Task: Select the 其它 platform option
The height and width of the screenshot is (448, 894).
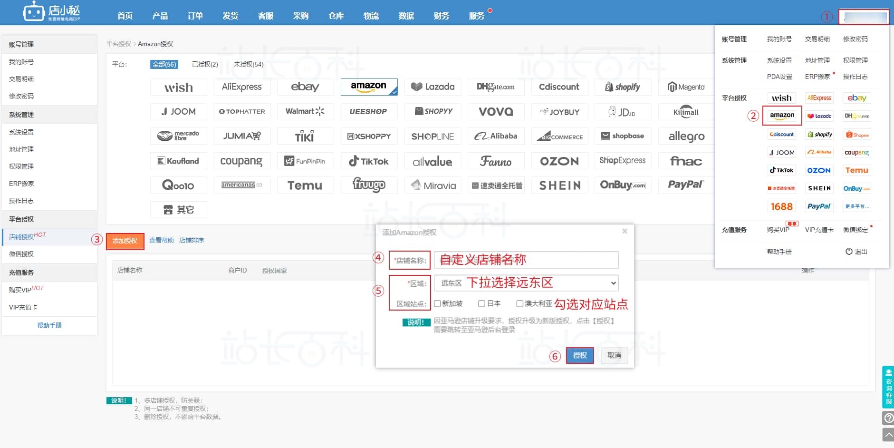Action: point(179,210)
